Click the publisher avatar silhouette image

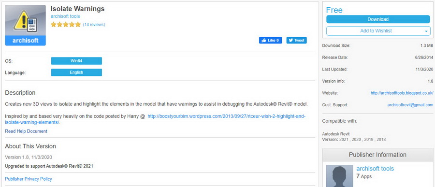pyautogui.click(x=340, y=176)
